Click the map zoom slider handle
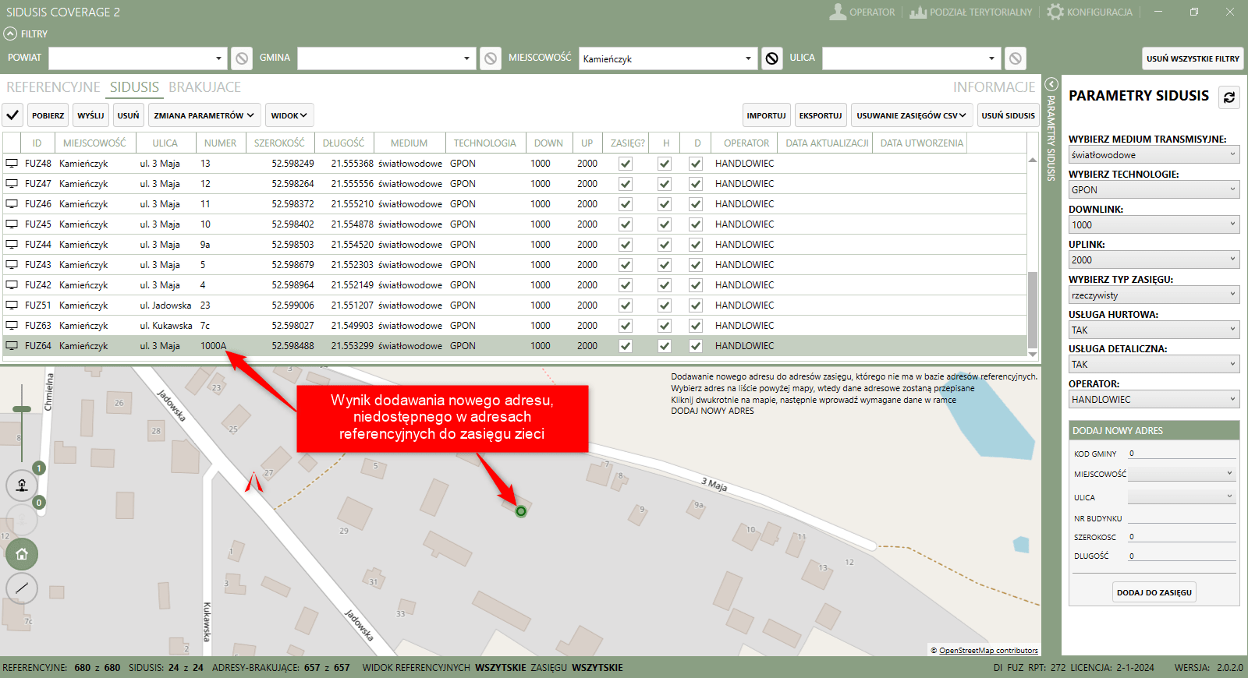The height and width of the screenshot is (678, 1248). click(22, 409)
